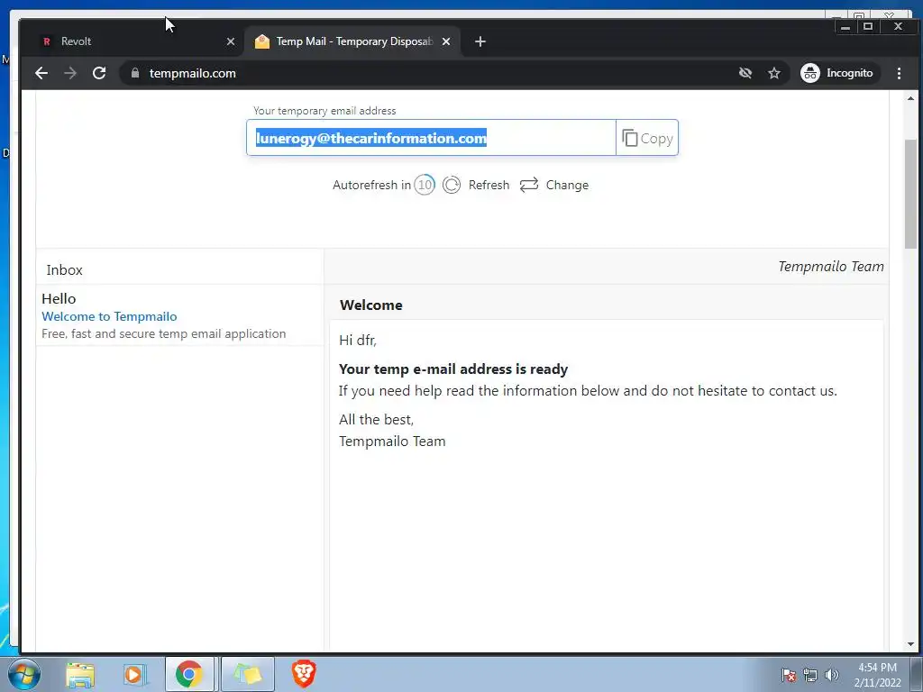This screenshot has width=923, height=692.
Task: Click the 'Your temp e-mail address is ready' line
Action: (453, 369)
